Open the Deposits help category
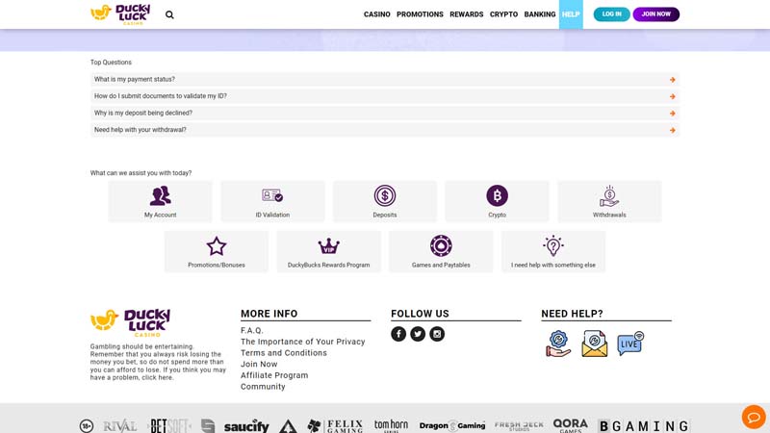770x433 pixels. (385, 201)
